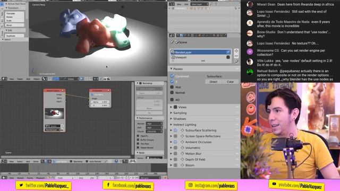This screenshot has height=191, width=340.
Task: Toggle the RenderLayer enabled checkbox
Action: tap(228, 52)
